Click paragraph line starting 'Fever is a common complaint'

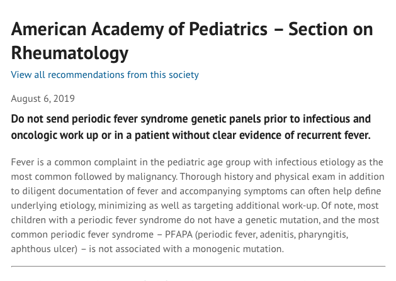tap(197, 162)
